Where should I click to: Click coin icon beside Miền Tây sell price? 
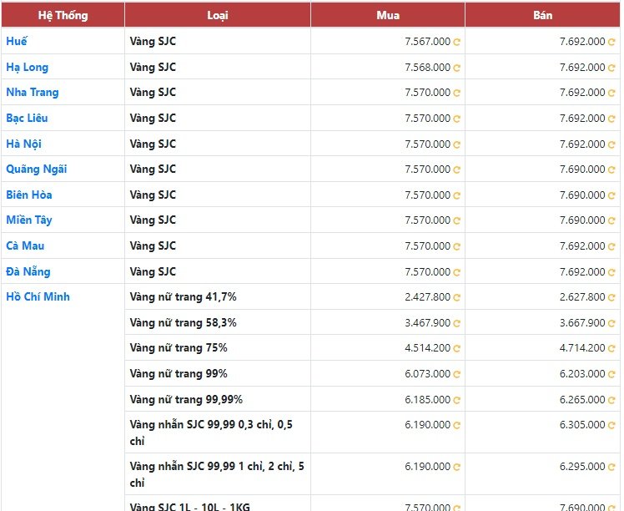pyautogui.click(x=611, y=220)
